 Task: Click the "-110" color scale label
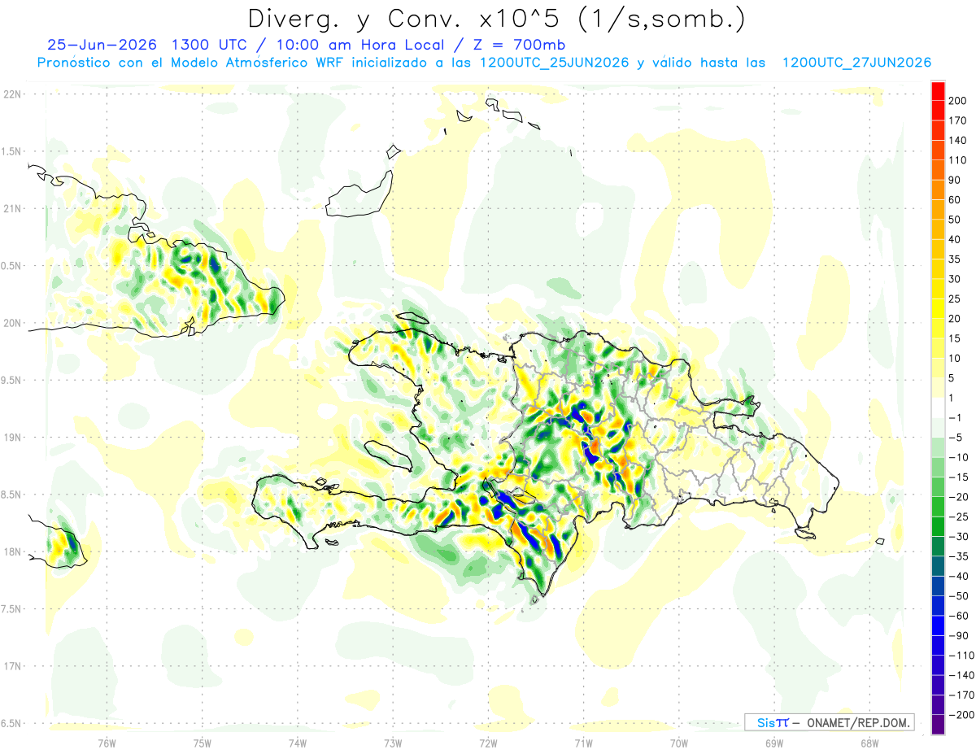[962, 655]
